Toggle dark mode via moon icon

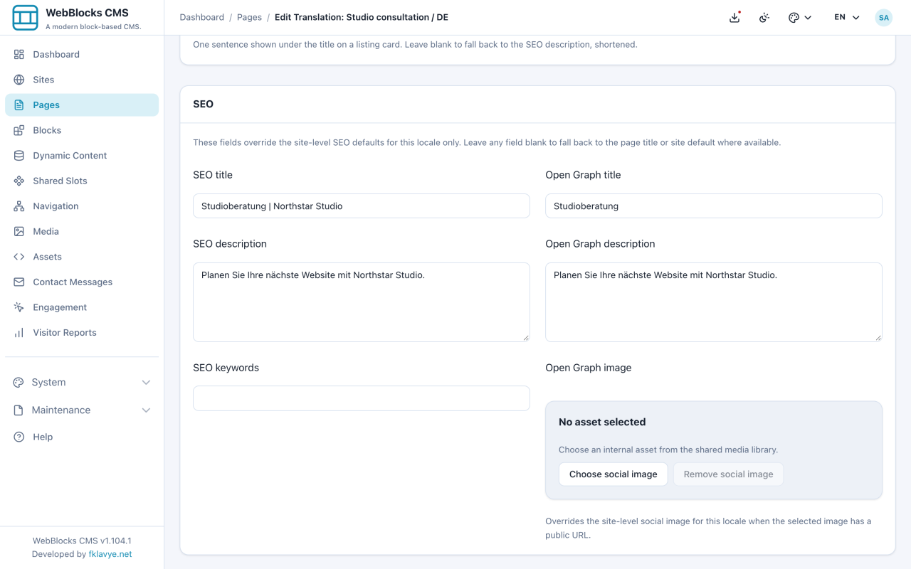(764, 17)
